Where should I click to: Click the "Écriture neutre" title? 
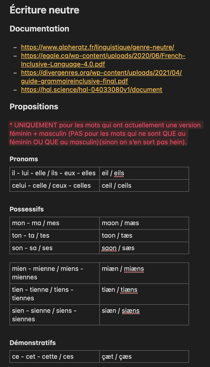[44, 10]
